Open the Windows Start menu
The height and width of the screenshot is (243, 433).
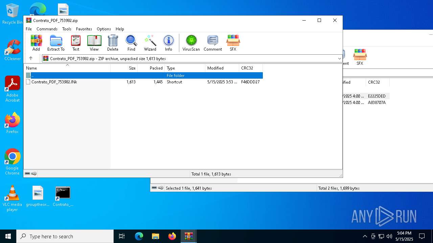(8, 236)
